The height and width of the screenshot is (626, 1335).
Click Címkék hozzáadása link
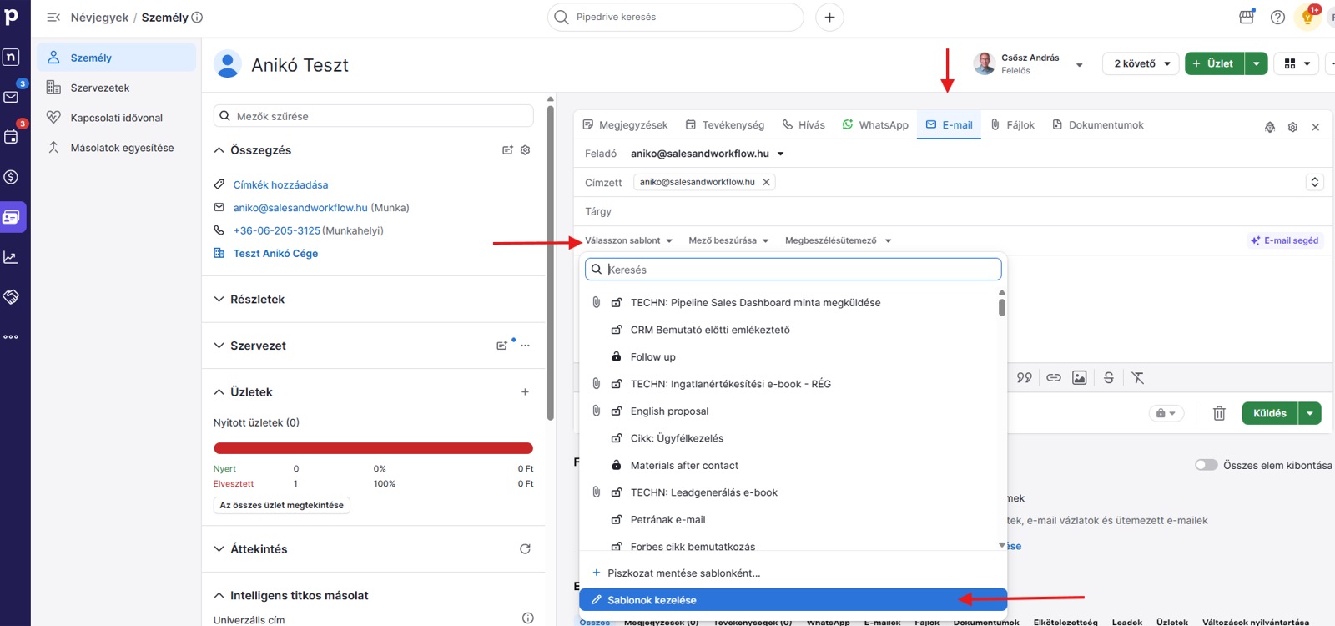tap(280, 185)
